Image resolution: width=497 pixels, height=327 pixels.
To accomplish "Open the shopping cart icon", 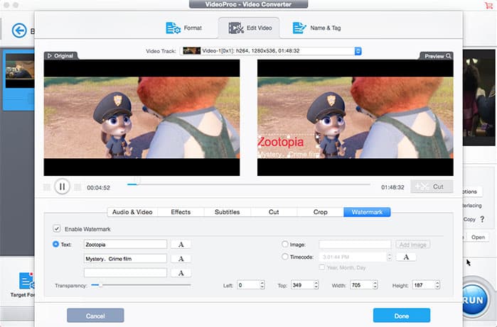I will 488,6.
